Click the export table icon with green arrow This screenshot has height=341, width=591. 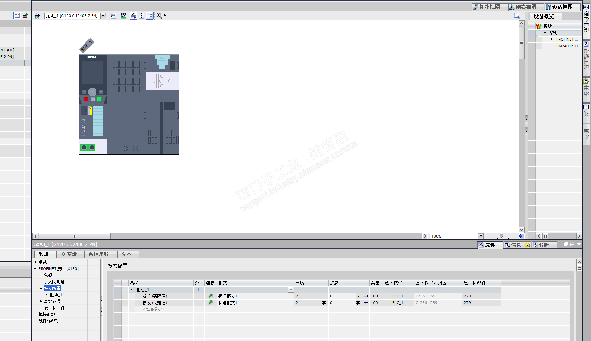[25, 15]
